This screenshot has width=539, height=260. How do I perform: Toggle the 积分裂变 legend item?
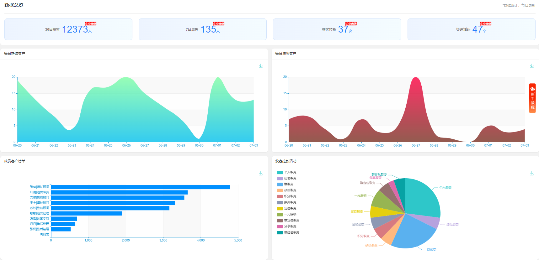click(x=286, y=196)
